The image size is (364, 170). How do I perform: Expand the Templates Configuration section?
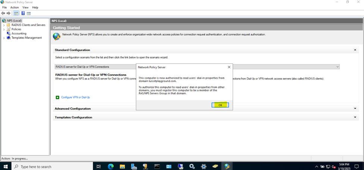pyautogui.click(x=355, y=117)
